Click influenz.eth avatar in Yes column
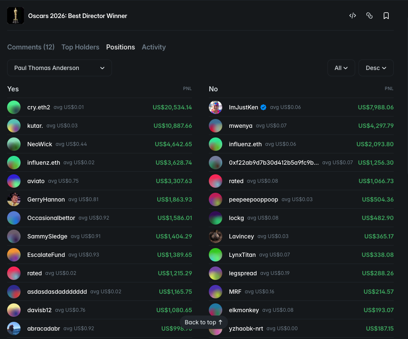408x339 pixels. [x=14, y=163]
